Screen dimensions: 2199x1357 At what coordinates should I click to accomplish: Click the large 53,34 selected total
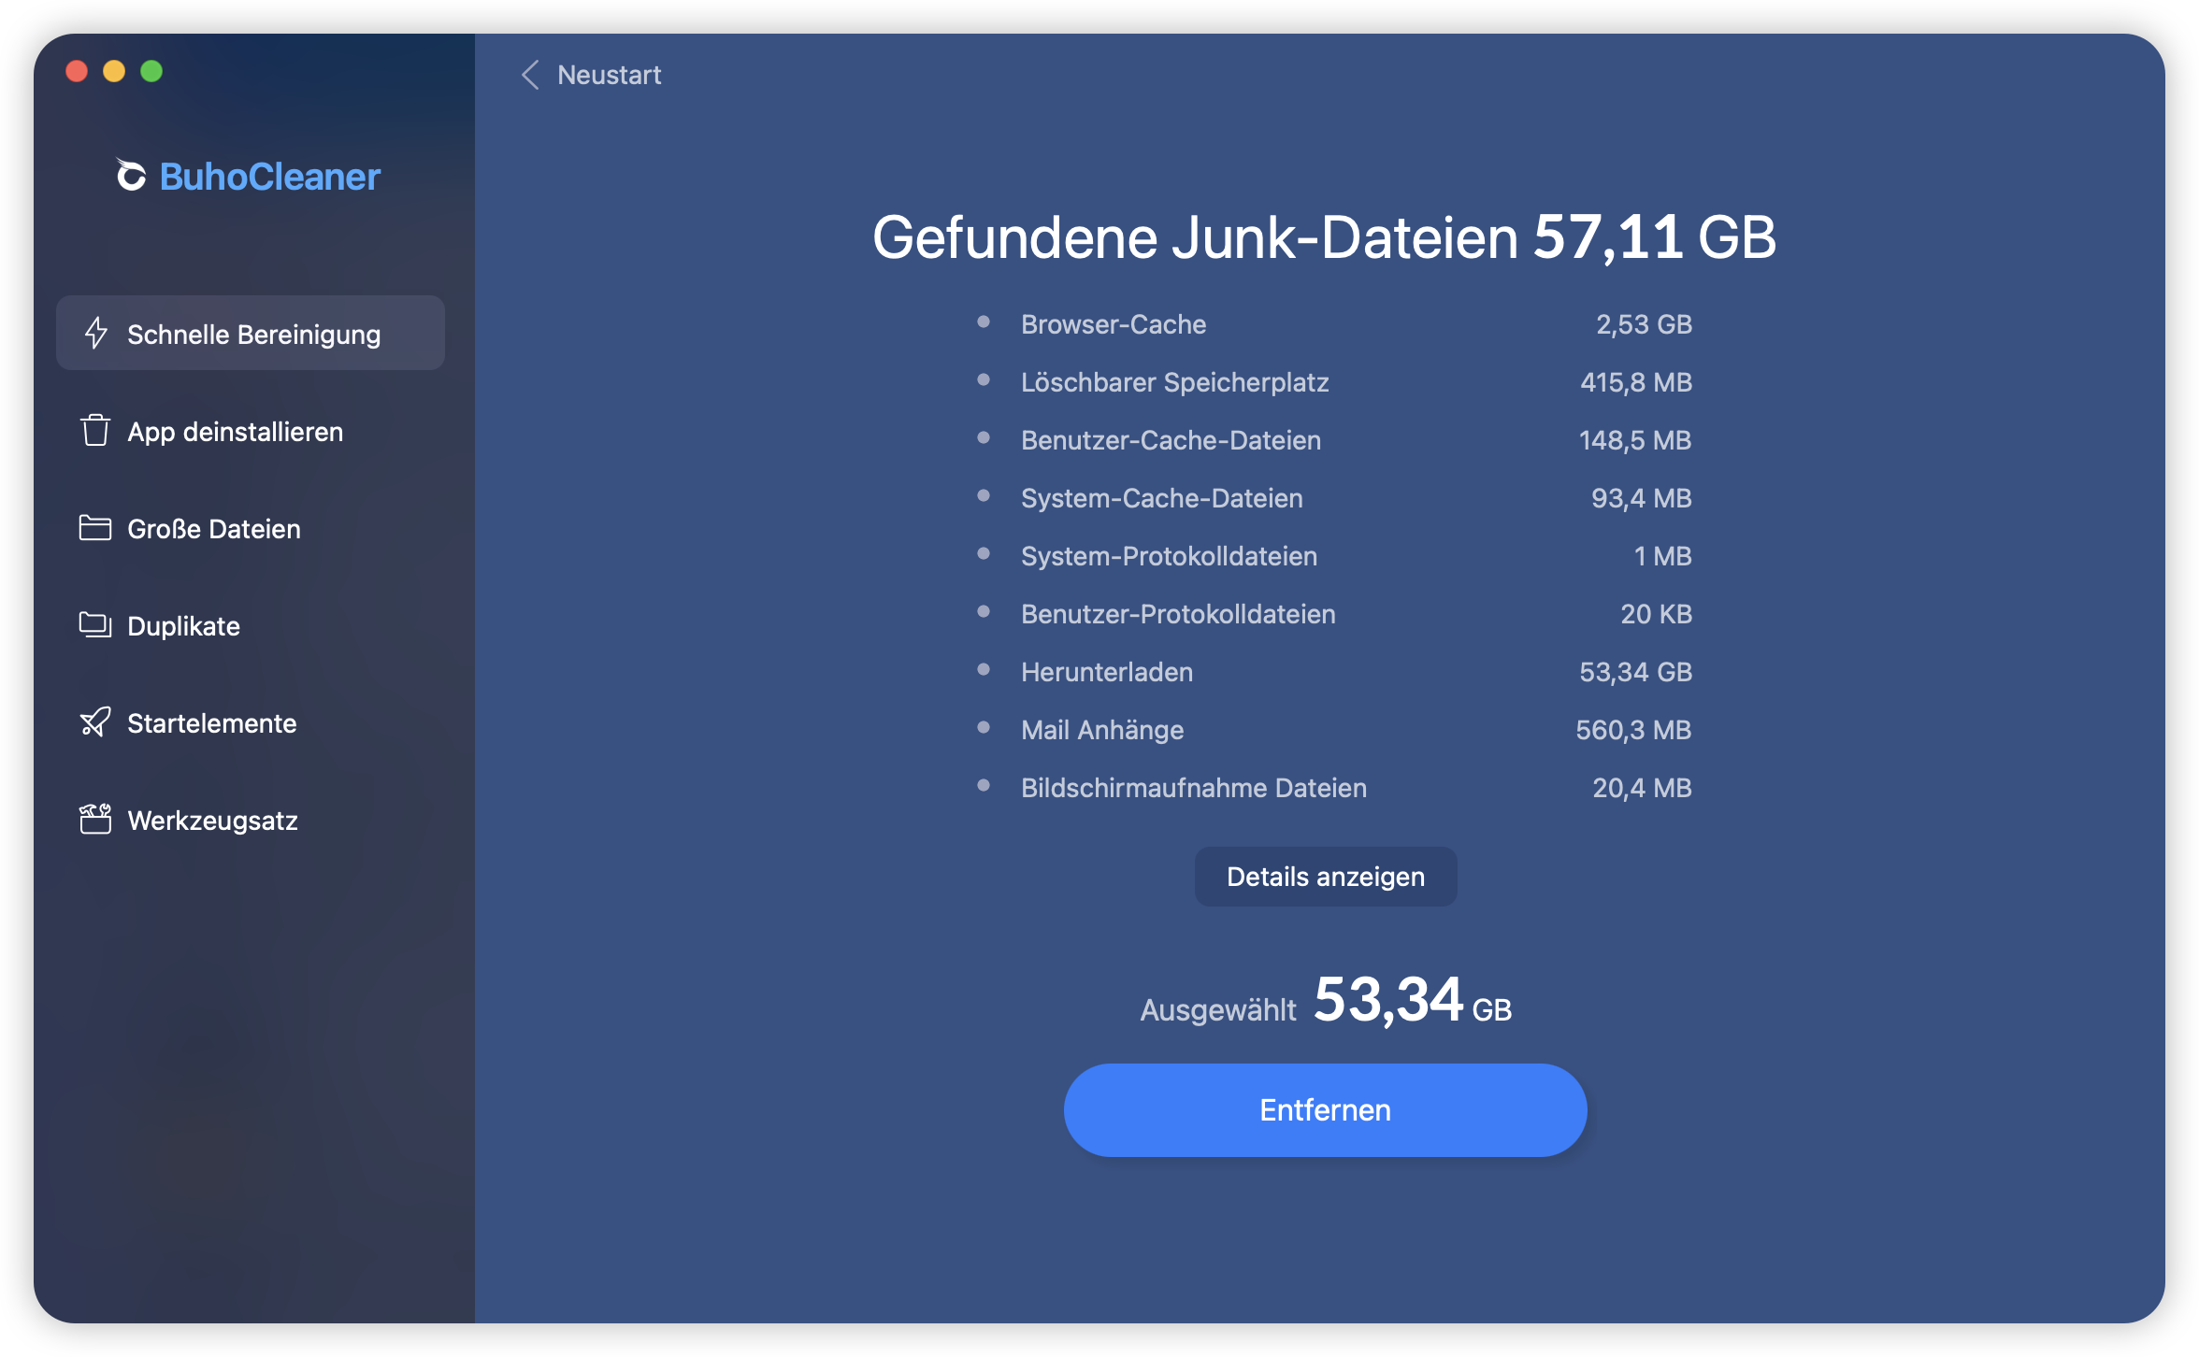point(1388,1000)
